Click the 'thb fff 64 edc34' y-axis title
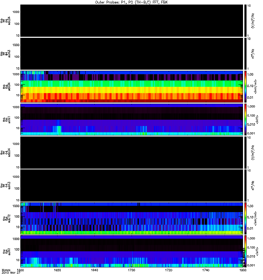Viewport: 263px width, 280px height. pyautogui.click(x=5, y=21)
